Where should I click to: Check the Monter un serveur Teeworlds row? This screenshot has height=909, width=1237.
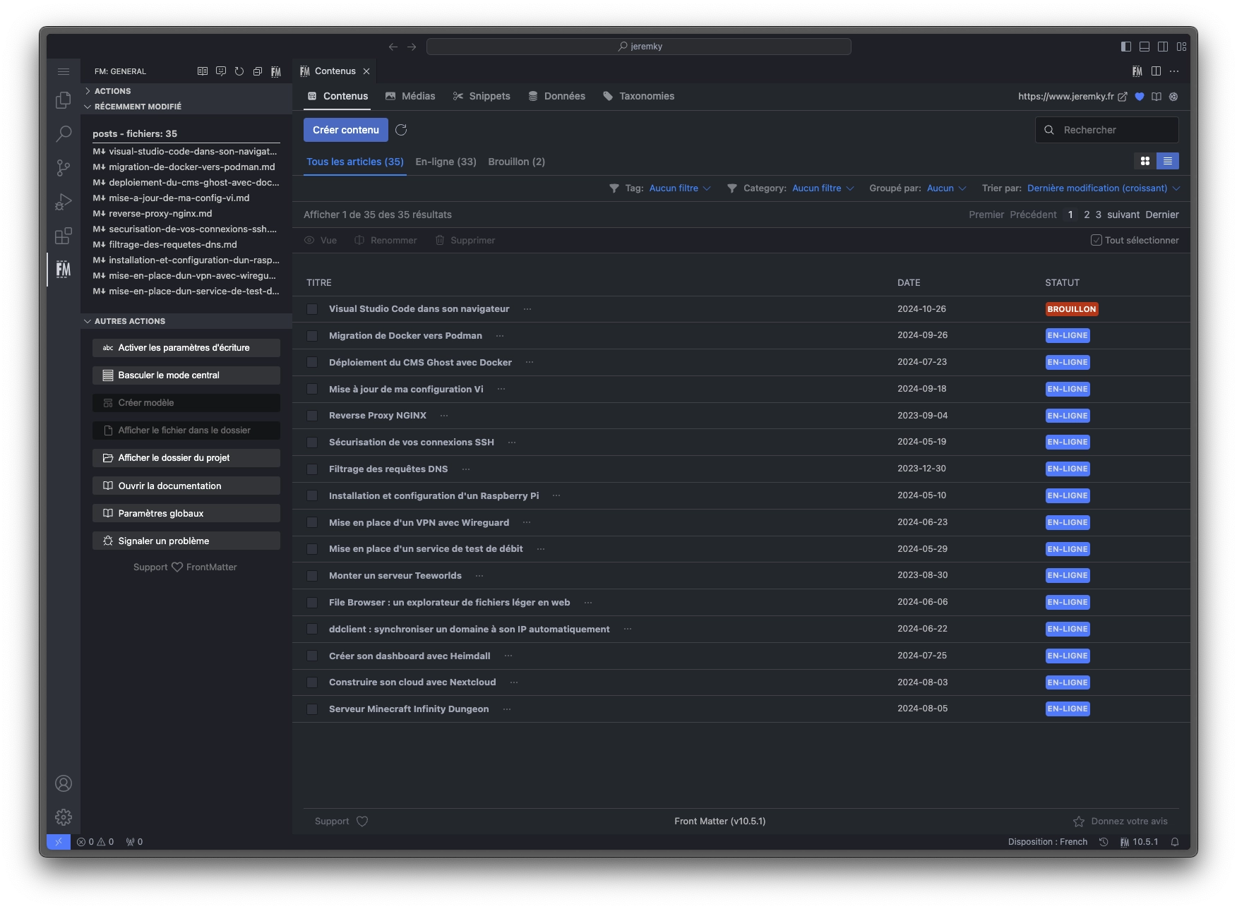pos(312,576)
